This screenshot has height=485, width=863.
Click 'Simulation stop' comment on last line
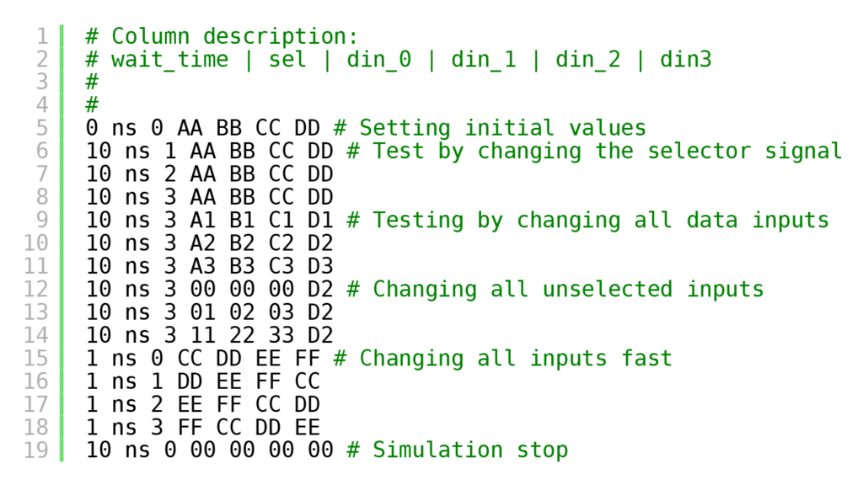tap(470, 450)
